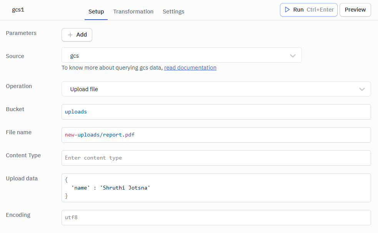This screenshot has height=233, width=378.
Task: Switch to the Setup tab
Action: (96, 12)
